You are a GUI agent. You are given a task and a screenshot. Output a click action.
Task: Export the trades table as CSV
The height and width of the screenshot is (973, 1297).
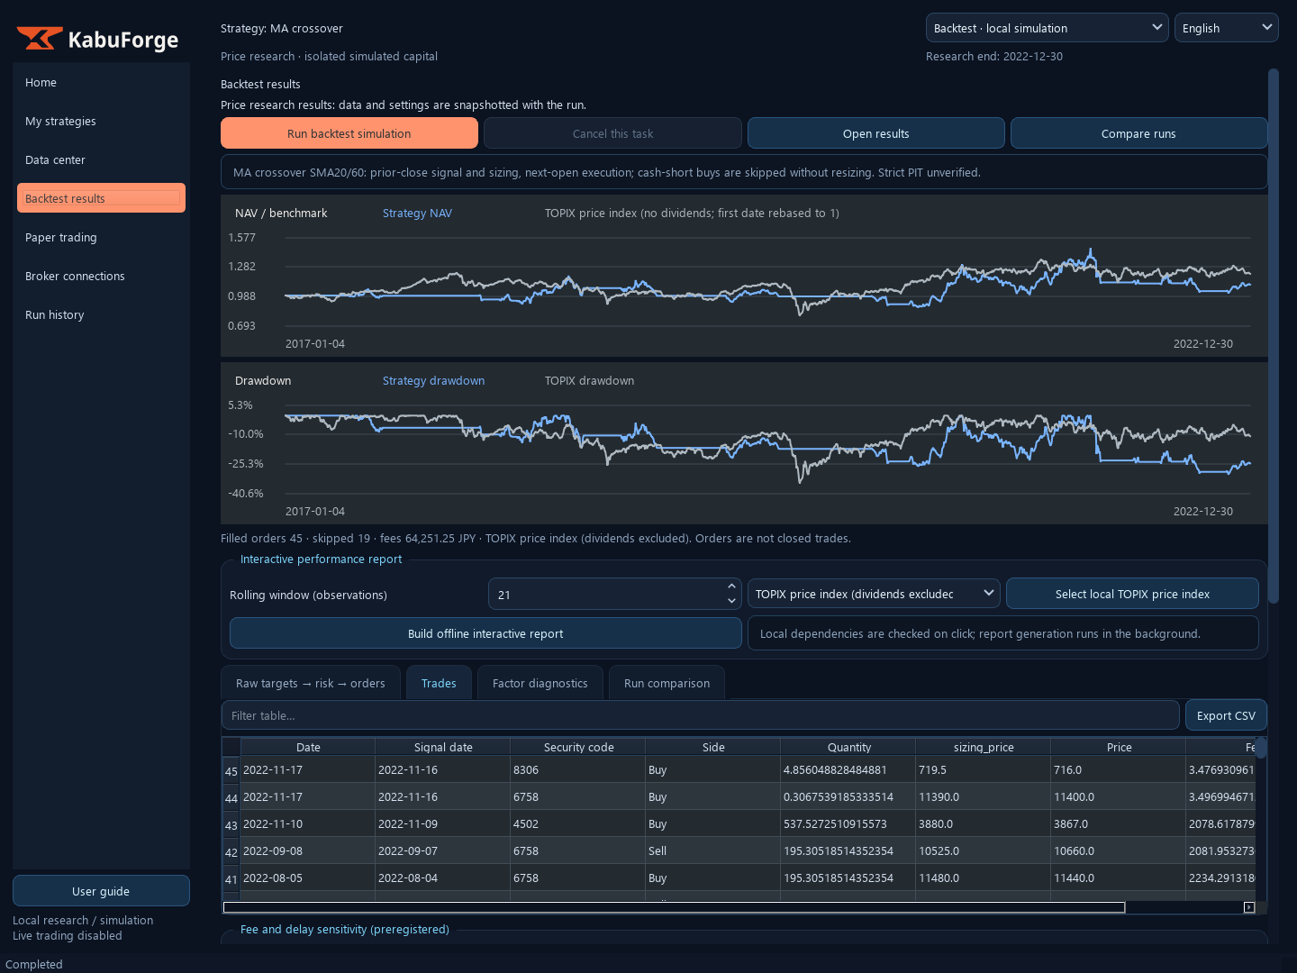click(1226, 715)
